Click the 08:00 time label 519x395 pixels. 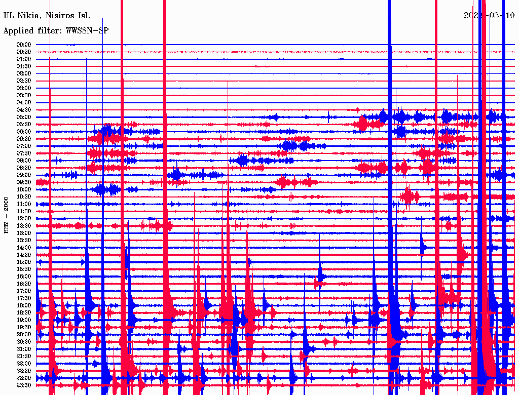tap(23, 161)
